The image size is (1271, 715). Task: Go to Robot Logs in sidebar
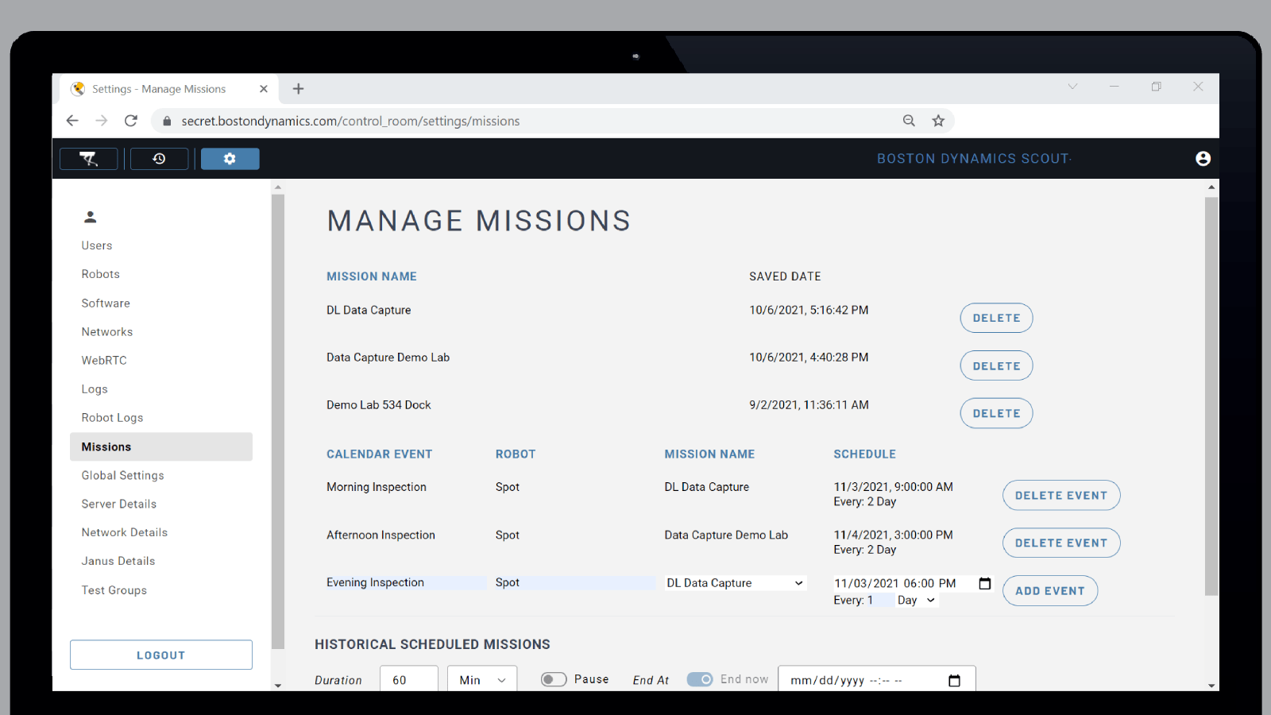point(112,418)
